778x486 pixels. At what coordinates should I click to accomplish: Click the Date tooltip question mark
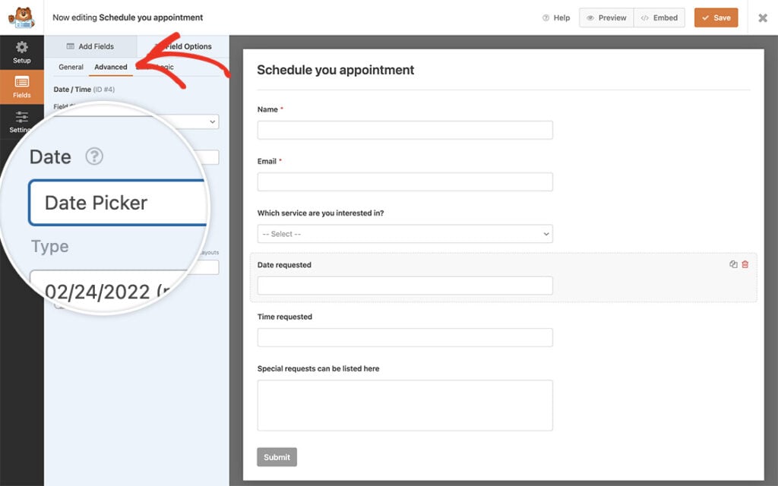click(93, 157)
